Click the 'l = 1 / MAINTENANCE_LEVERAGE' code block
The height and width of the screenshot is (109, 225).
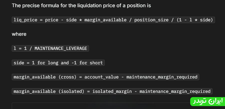50,48
